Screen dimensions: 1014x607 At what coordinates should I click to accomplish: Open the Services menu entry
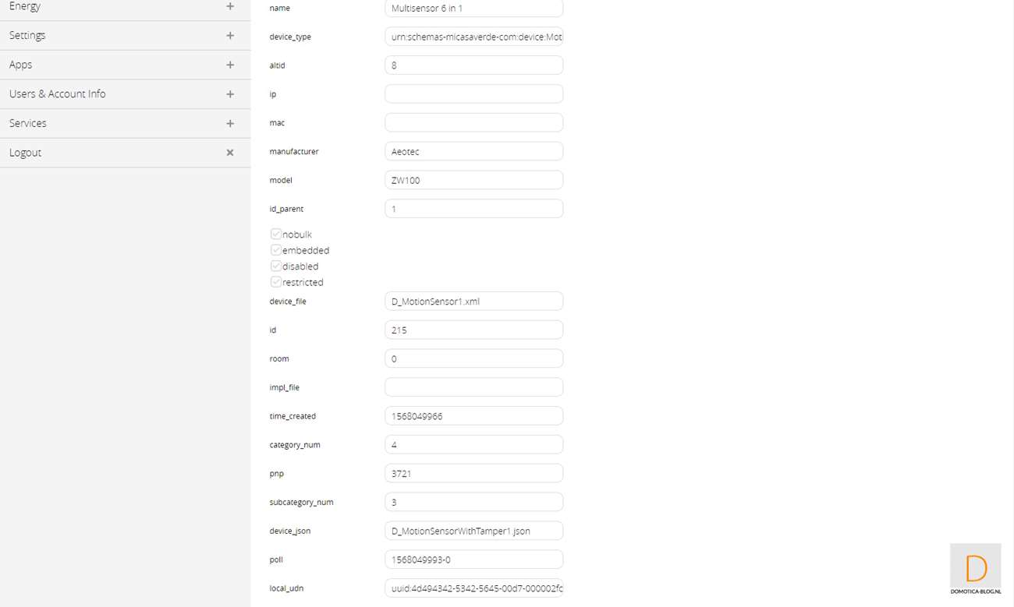28,123
